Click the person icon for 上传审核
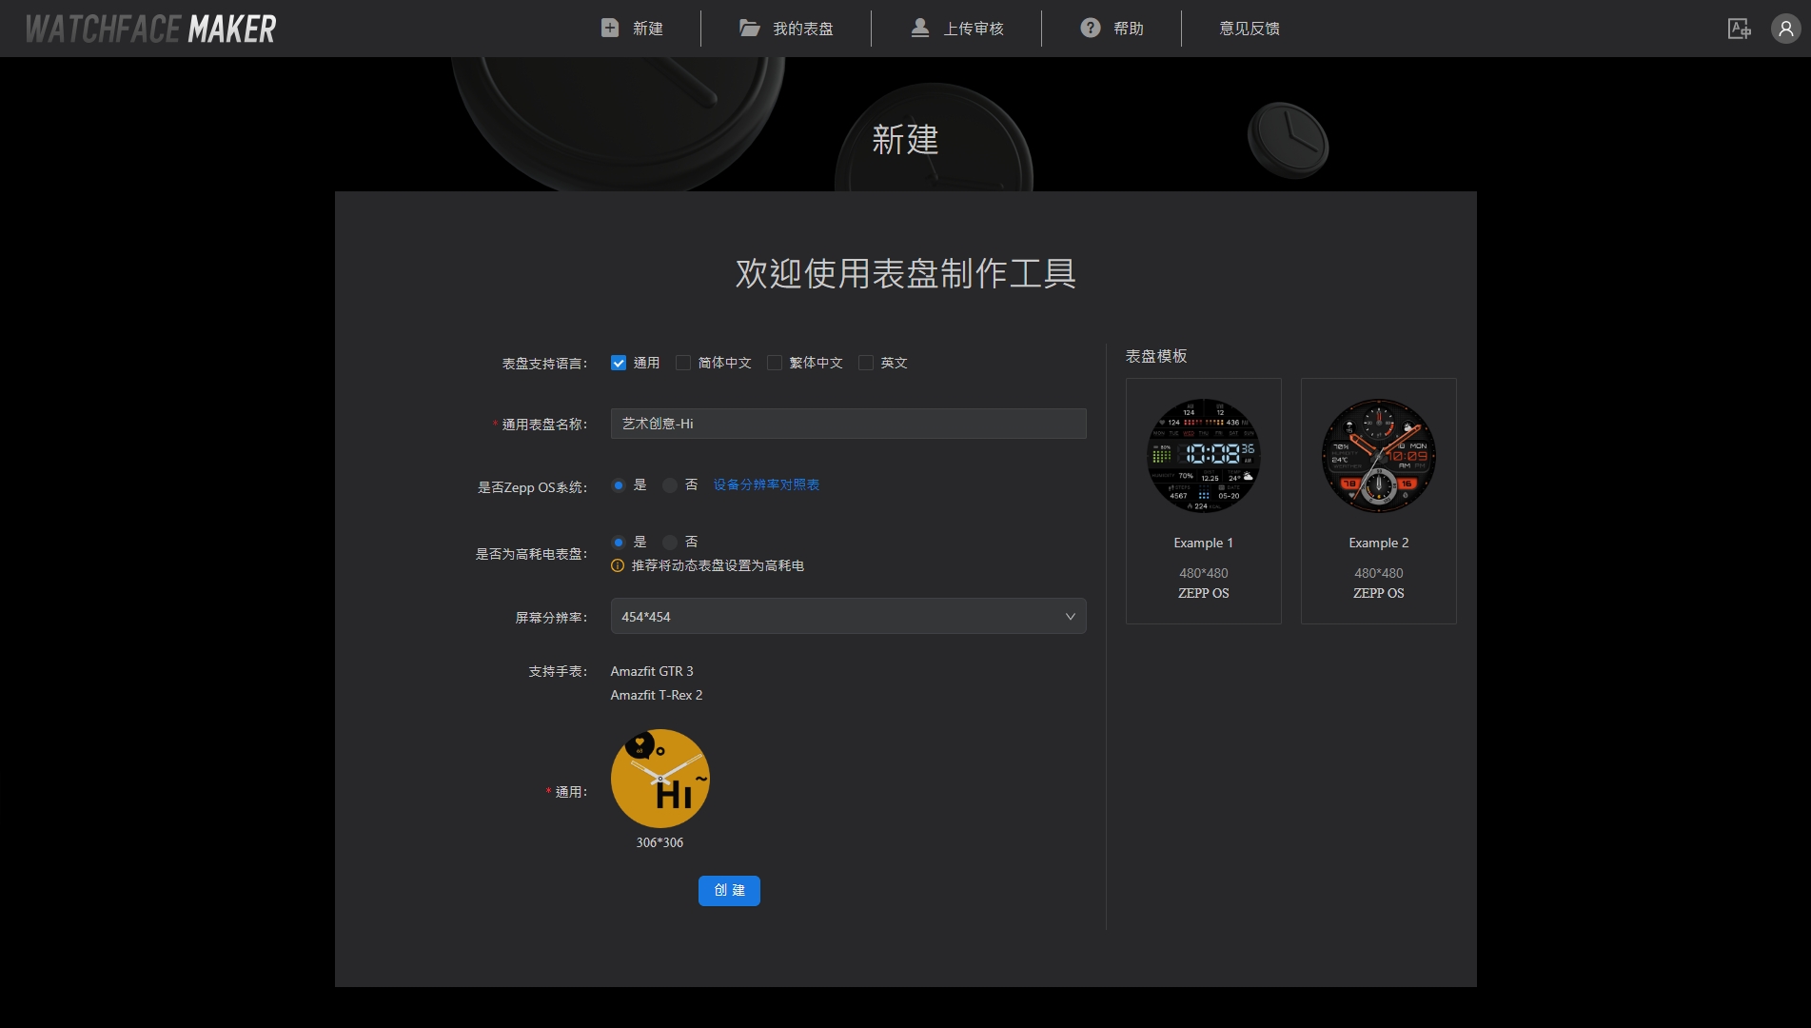Image resolution: width=1811 pixels, height=1028 pixels. coord(919,29)
